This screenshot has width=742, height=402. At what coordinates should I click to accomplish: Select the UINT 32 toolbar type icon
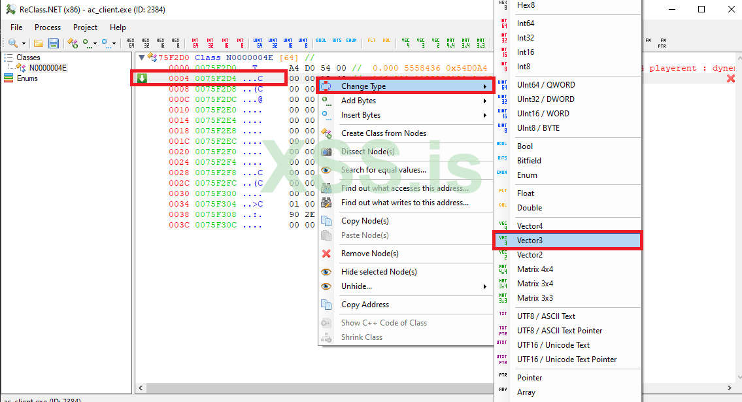coord(273,43)
